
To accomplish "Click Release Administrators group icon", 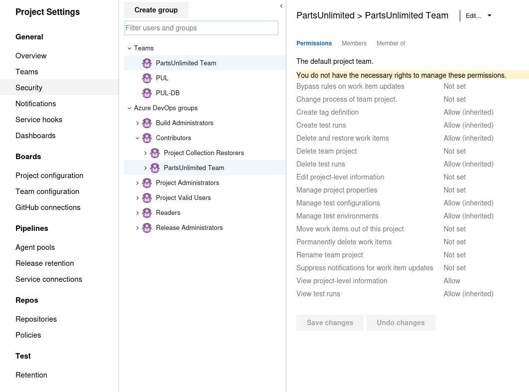I will point(147,228).
